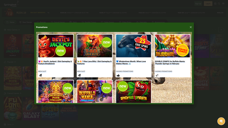Click the Promotions dialog title
Screen dimensions: 228x128
click(x=42, y=27)
